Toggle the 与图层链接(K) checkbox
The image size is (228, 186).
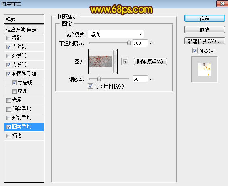[x=90, y=86]
